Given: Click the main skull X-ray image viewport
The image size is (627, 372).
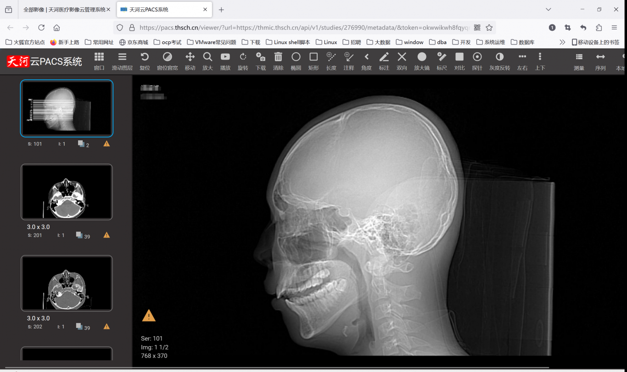Looking at the screenshot, I should [x=380, y=221].
